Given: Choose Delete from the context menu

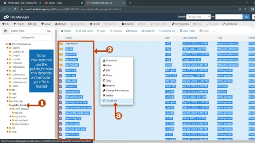Looking at the screenshot, I should tap(117, 95).
